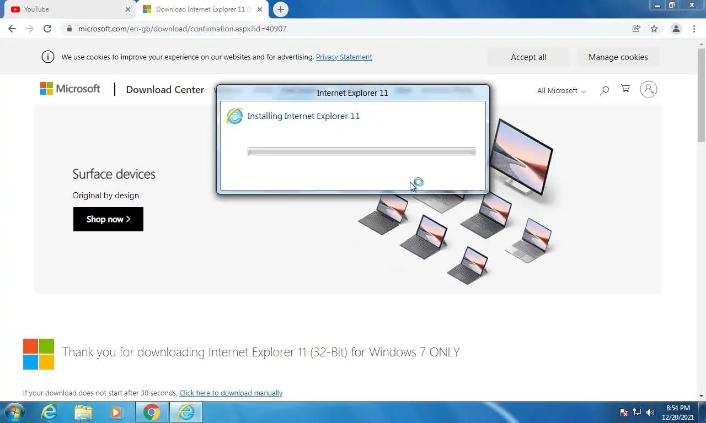Launch Internet Explorer from taskbar
The height and width of the screenshot is (423, 706).
[49, 412]
